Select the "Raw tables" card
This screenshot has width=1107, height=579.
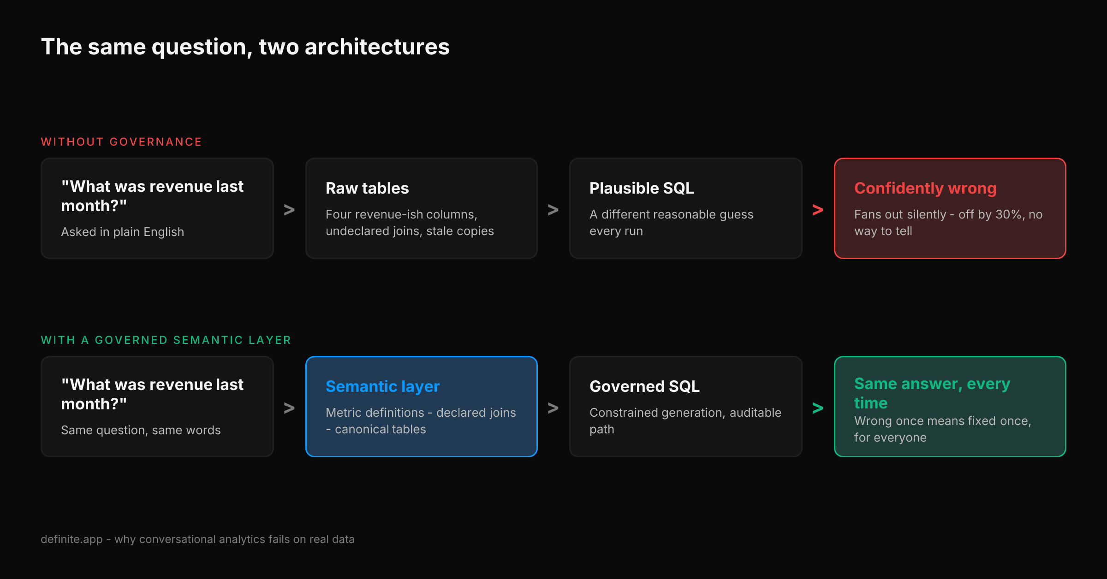pyautogui.click(x=422, y=208)
